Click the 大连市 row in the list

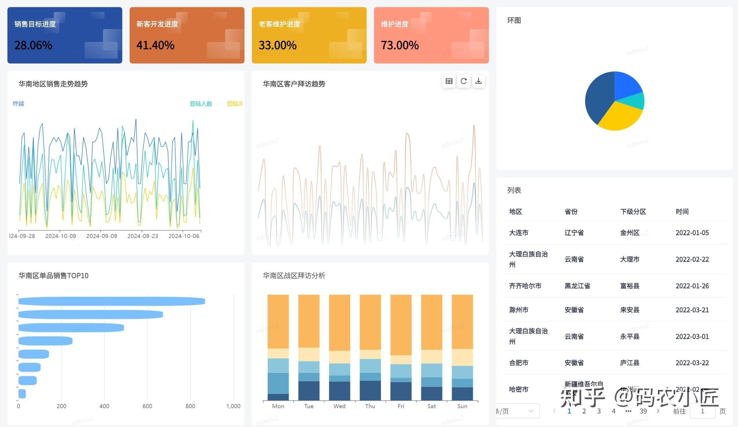click(519, 233)
